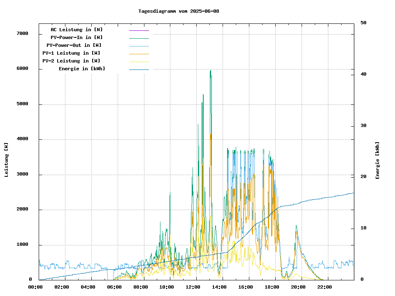Click the chart title Tagesdiagramm vom 2025-06-08
This screenshot has height=296, width=395.
(x=179, y=11)
